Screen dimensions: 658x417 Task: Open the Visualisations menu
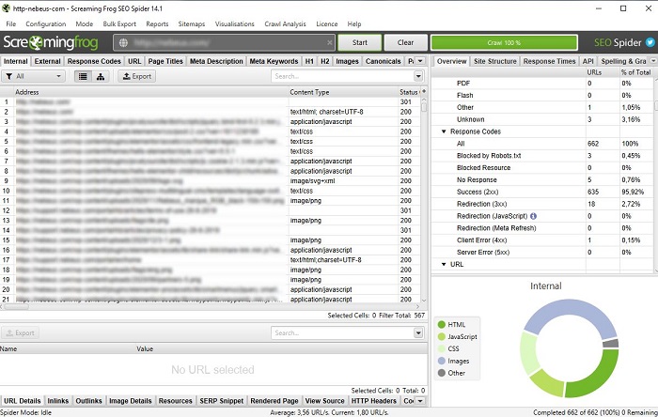[235, 23]
